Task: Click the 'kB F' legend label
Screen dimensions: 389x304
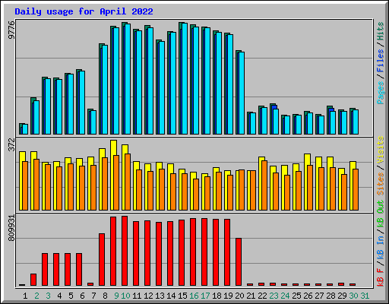Action: 381,277
